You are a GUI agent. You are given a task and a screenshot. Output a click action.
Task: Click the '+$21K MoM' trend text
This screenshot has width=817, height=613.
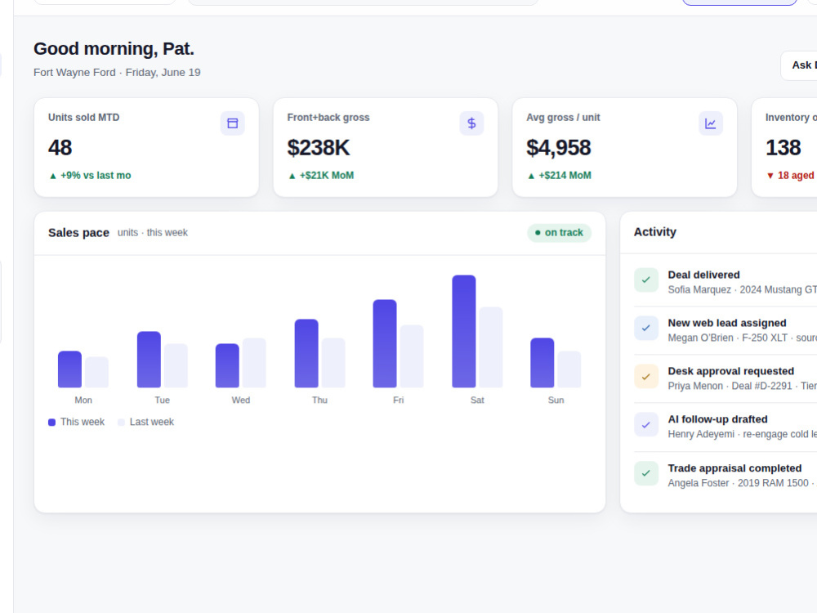point(327,176)
